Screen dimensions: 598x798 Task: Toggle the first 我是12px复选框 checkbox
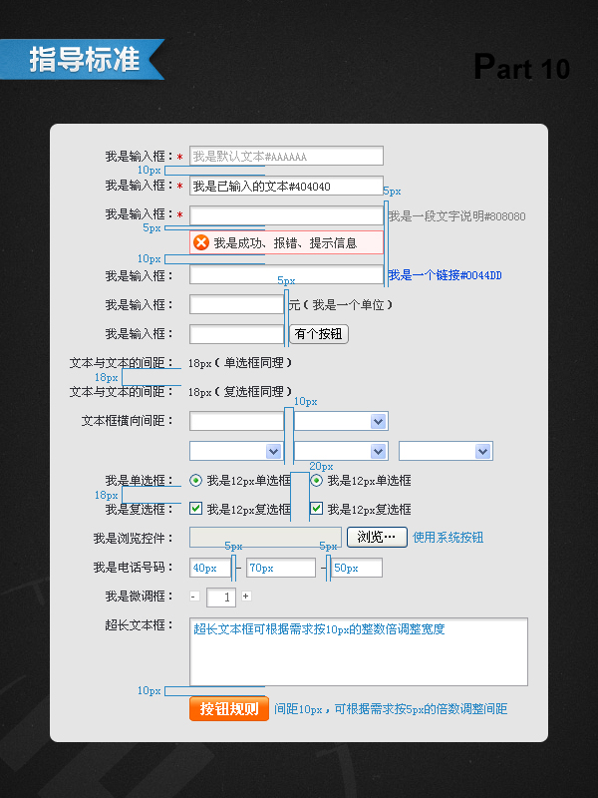[x=195, y=509]
